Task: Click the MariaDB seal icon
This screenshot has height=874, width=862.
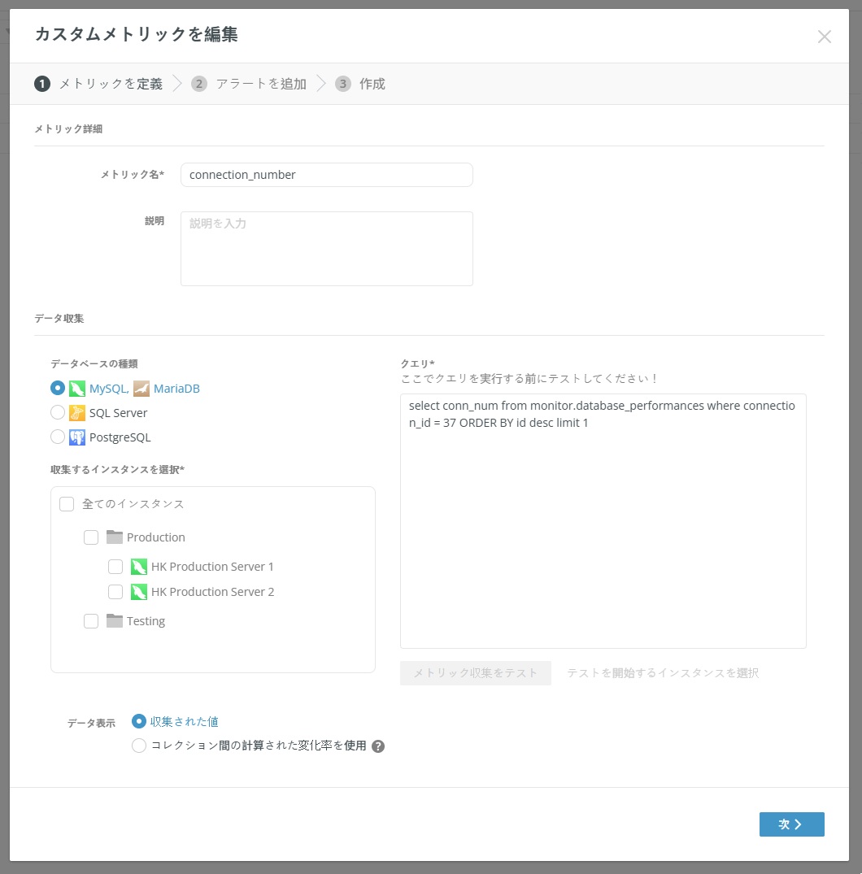Action: click(x=141, y=389)
